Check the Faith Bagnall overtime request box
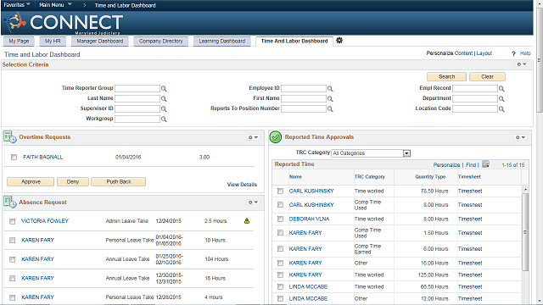 pyautogui.click(x=14, y=157)
